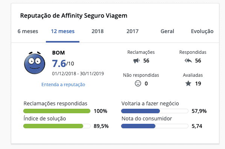The height and width of the screenshot is (149, 225).
Task: View the Evolução tab
Action: pyautogui.click(x=202, y=31)
